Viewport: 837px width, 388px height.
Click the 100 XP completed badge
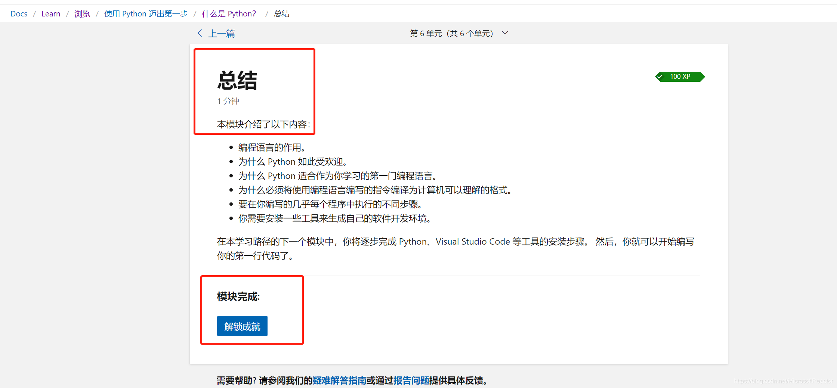(x=680, y=77)
